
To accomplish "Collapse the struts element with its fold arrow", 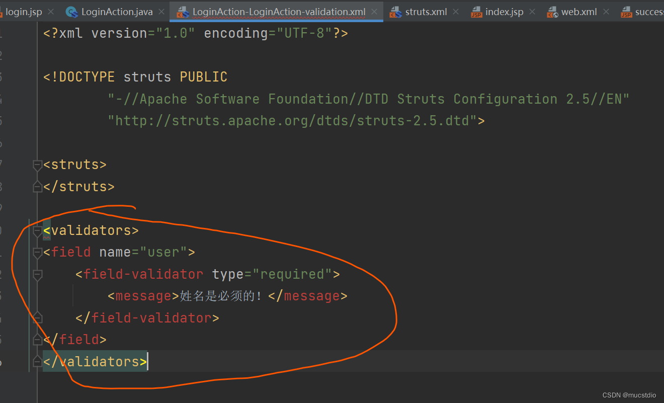I will click(x=37, y=165).
